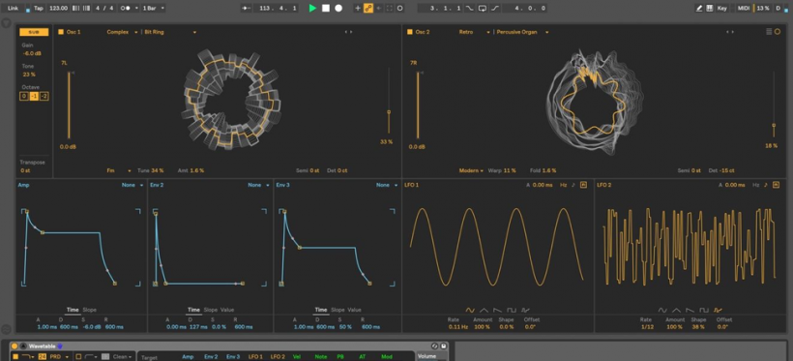Select Slope tab in Env 2

[x=211, y=310]
